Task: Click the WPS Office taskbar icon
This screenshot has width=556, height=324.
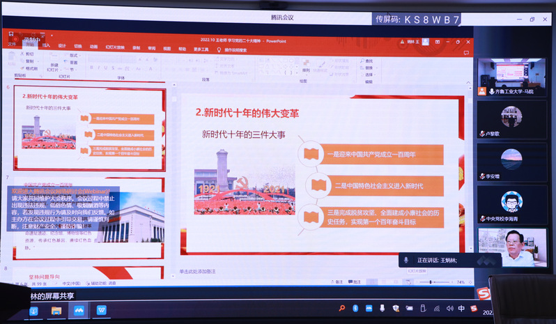Action: 102,311
